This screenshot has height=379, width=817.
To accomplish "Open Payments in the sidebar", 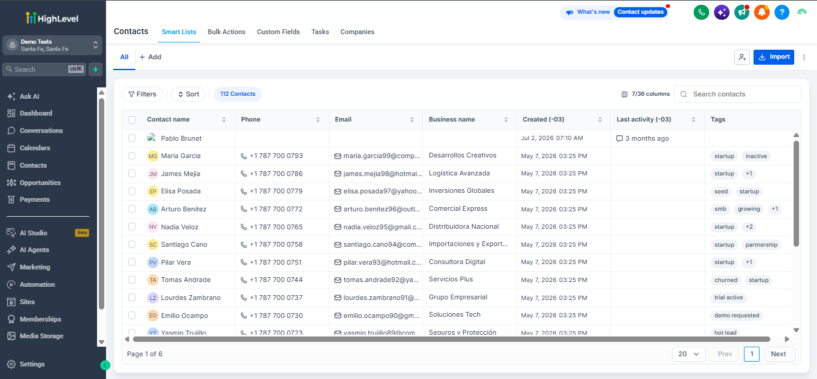I will pyautogui.click(x=28, y=199).
